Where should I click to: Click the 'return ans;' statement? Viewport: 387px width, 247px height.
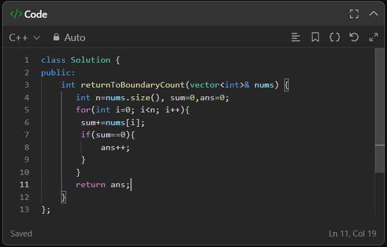[103, 184]
